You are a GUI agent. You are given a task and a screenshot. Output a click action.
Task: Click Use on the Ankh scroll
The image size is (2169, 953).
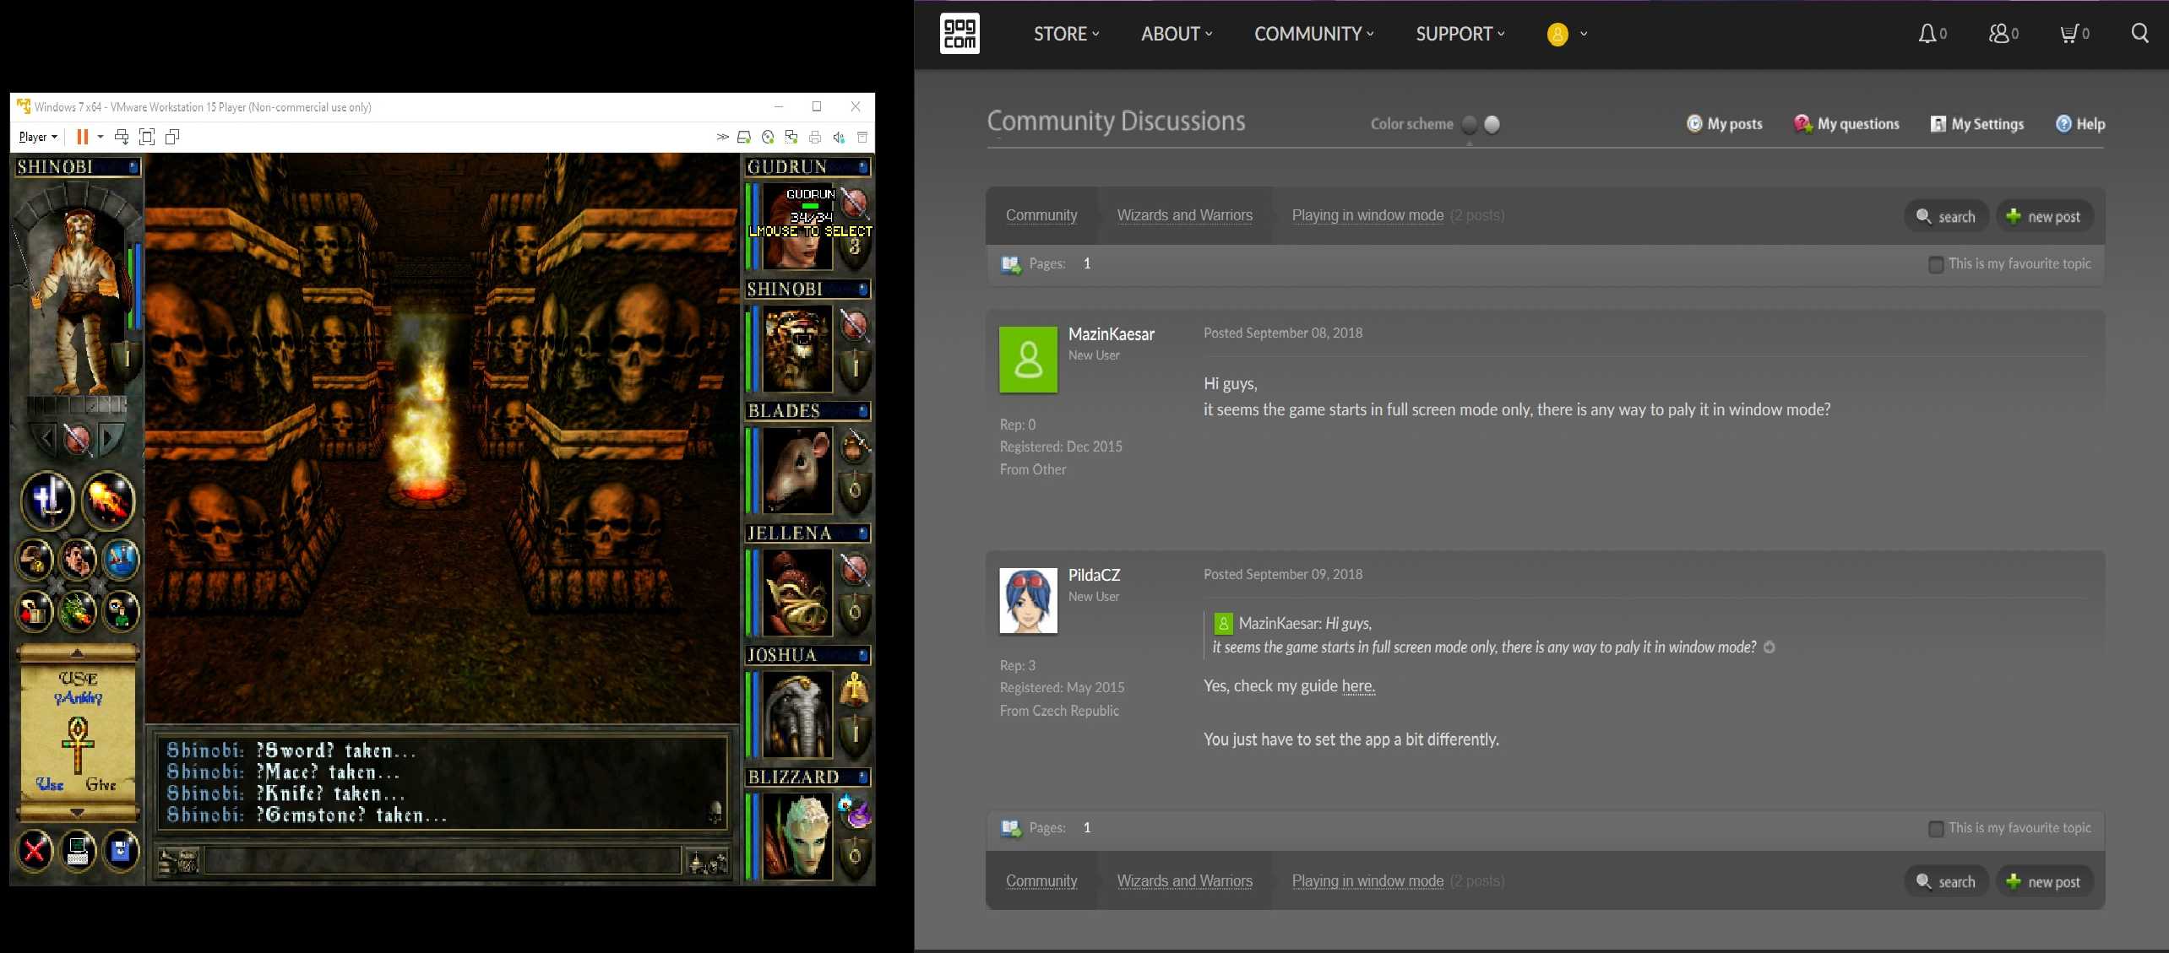50,785
